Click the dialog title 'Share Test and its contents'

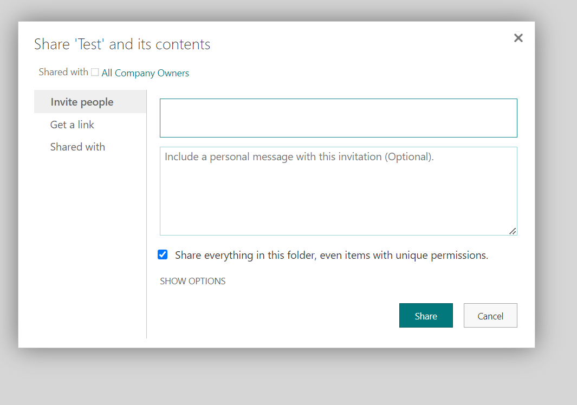(x=122, y=44)
